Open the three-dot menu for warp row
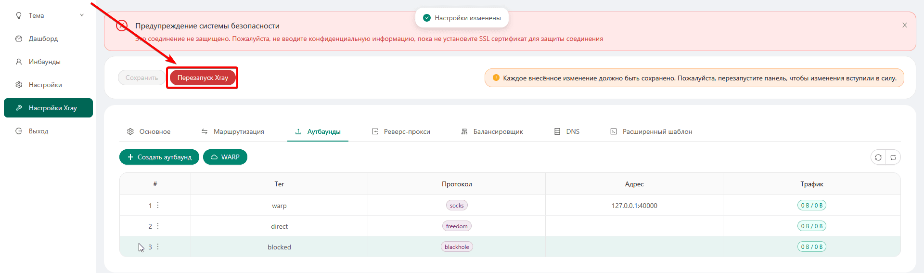Viewport: 924px width, 273px height. pos(158,206)
